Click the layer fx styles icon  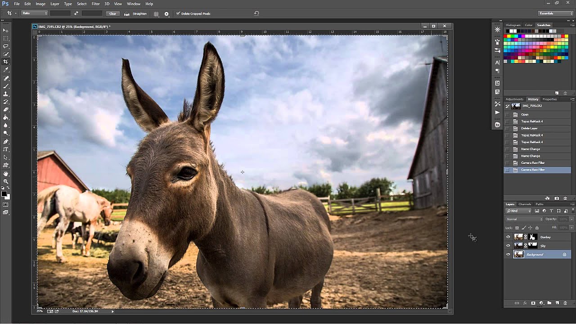[x=525, y=303]
